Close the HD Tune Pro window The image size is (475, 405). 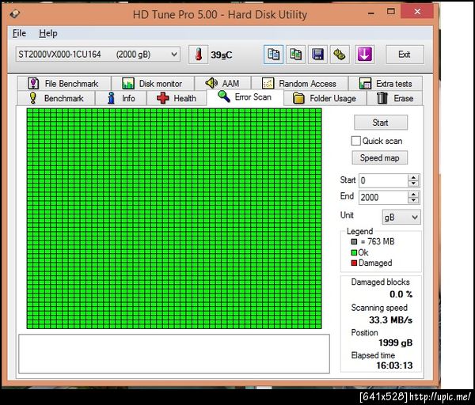click(417, 12)
